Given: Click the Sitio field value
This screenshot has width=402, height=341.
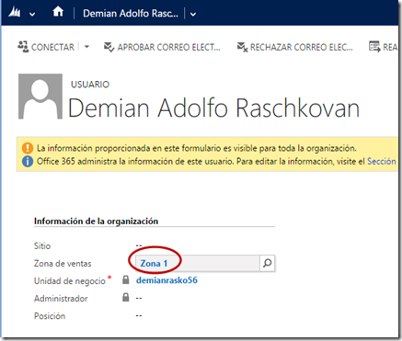Looking at the screenshot, I should (139, 245).
